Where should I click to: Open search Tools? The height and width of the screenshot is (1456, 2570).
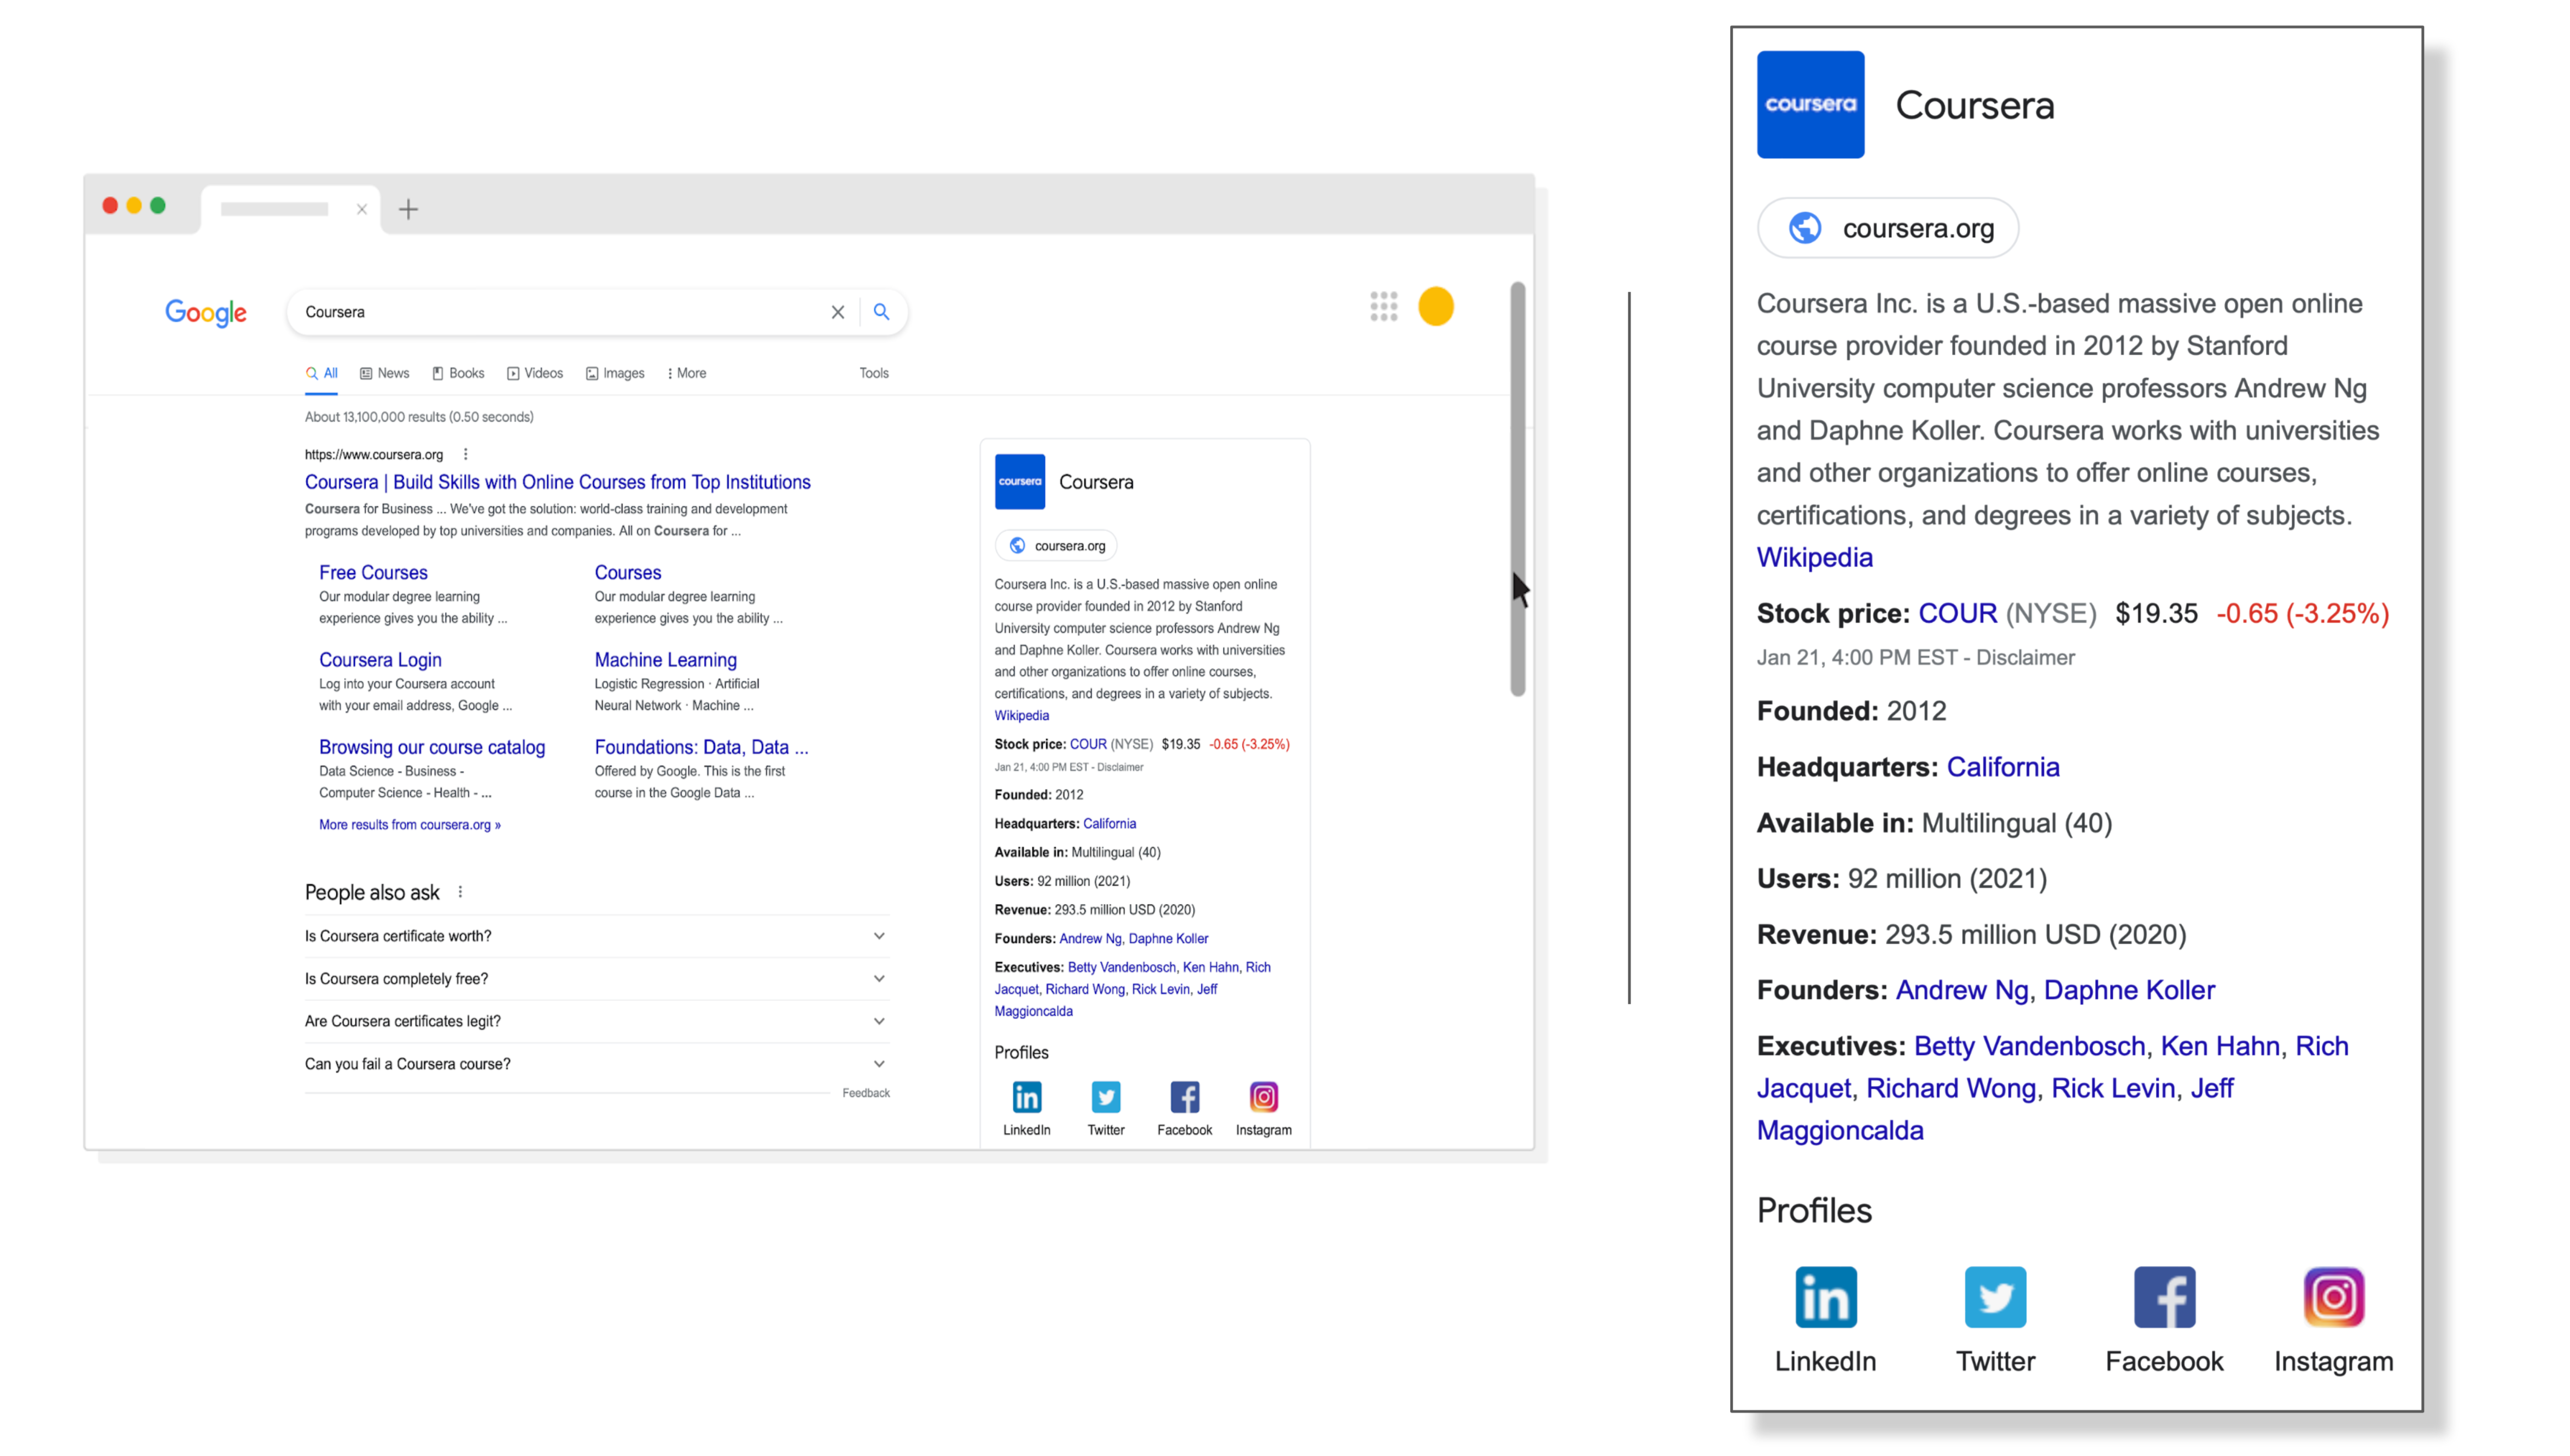(873, 373)
